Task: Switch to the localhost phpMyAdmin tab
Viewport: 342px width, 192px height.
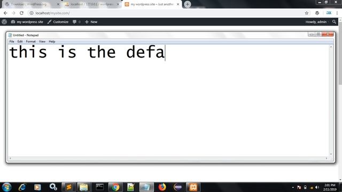Action: point(91,4)
